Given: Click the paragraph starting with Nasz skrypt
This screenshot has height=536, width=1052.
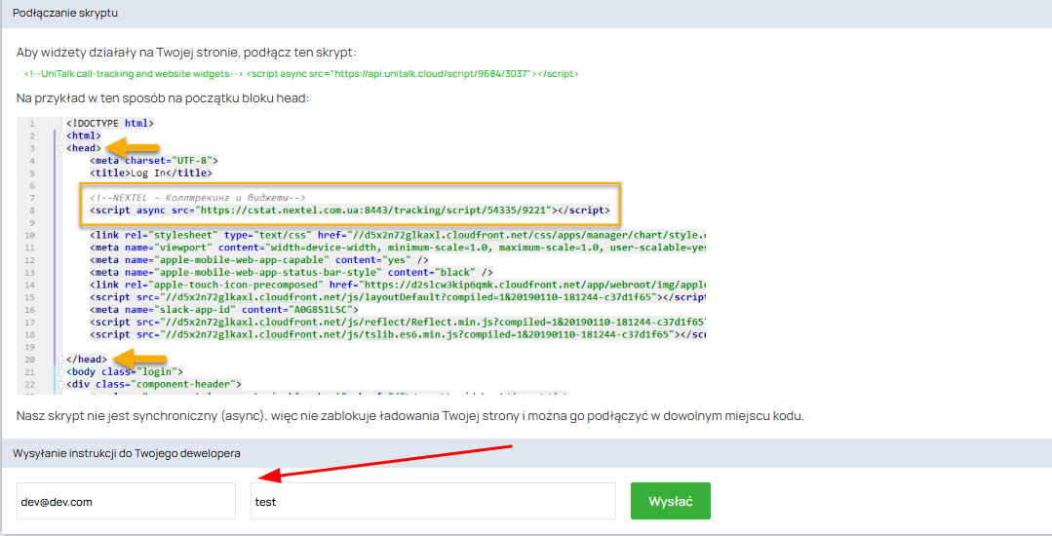Looking at the screenshot, I should [409, 416].
